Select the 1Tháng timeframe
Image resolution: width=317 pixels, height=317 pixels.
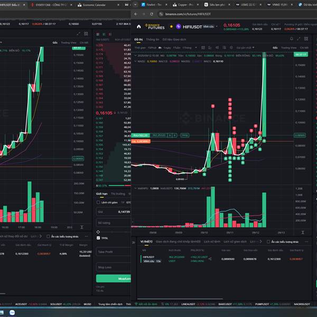(x=187, y=48)
